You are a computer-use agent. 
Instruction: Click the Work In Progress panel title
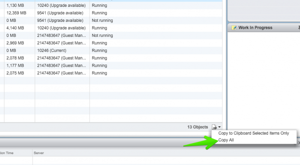255,28
